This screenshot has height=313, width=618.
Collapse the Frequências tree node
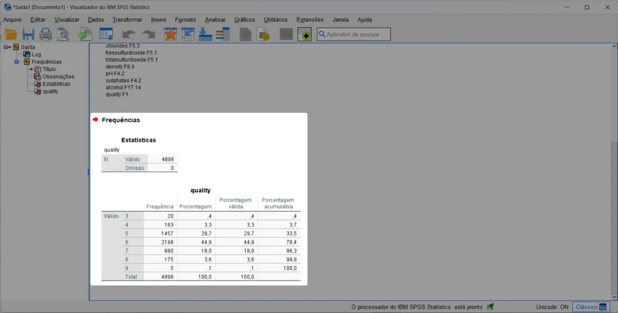(18, 62)
